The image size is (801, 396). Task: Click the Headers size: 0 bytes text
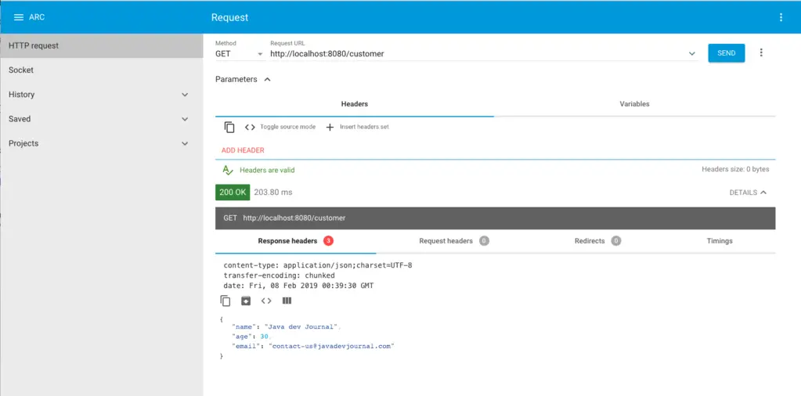[735, 169]
